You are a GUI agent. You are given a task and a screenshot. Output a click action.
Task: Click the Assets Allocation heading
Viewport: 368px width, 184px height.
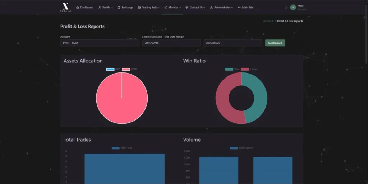pos(83,61)
